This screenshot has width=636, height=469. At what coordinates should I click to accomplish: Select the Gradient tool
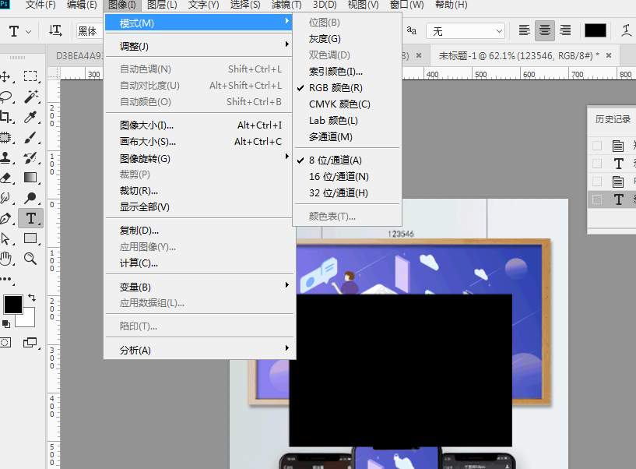tap(31, 178)
